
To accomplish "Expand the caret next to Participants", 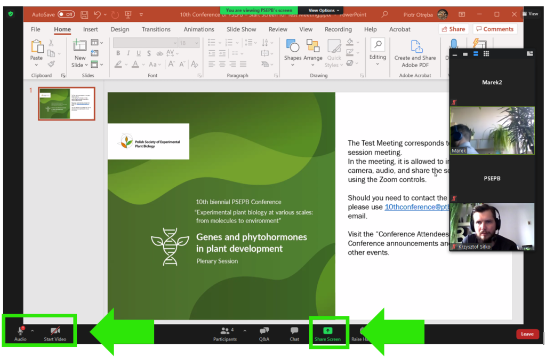I will 245,330.
